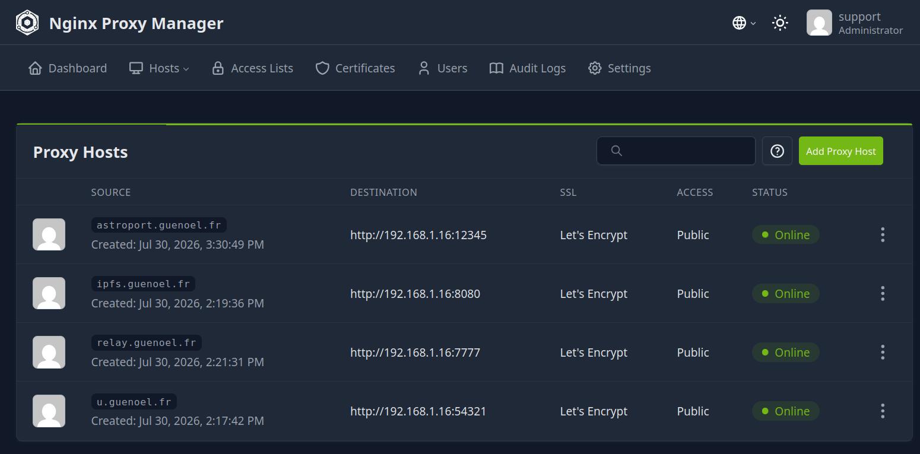Open the Users page
The height and width of the screenshot is (454, 920).
(x=442, y=68)
